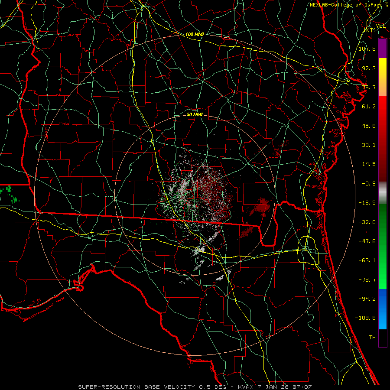390x390 pixels.
Task: Click the -0.9 legend value
Action: (x=369, y=184)
